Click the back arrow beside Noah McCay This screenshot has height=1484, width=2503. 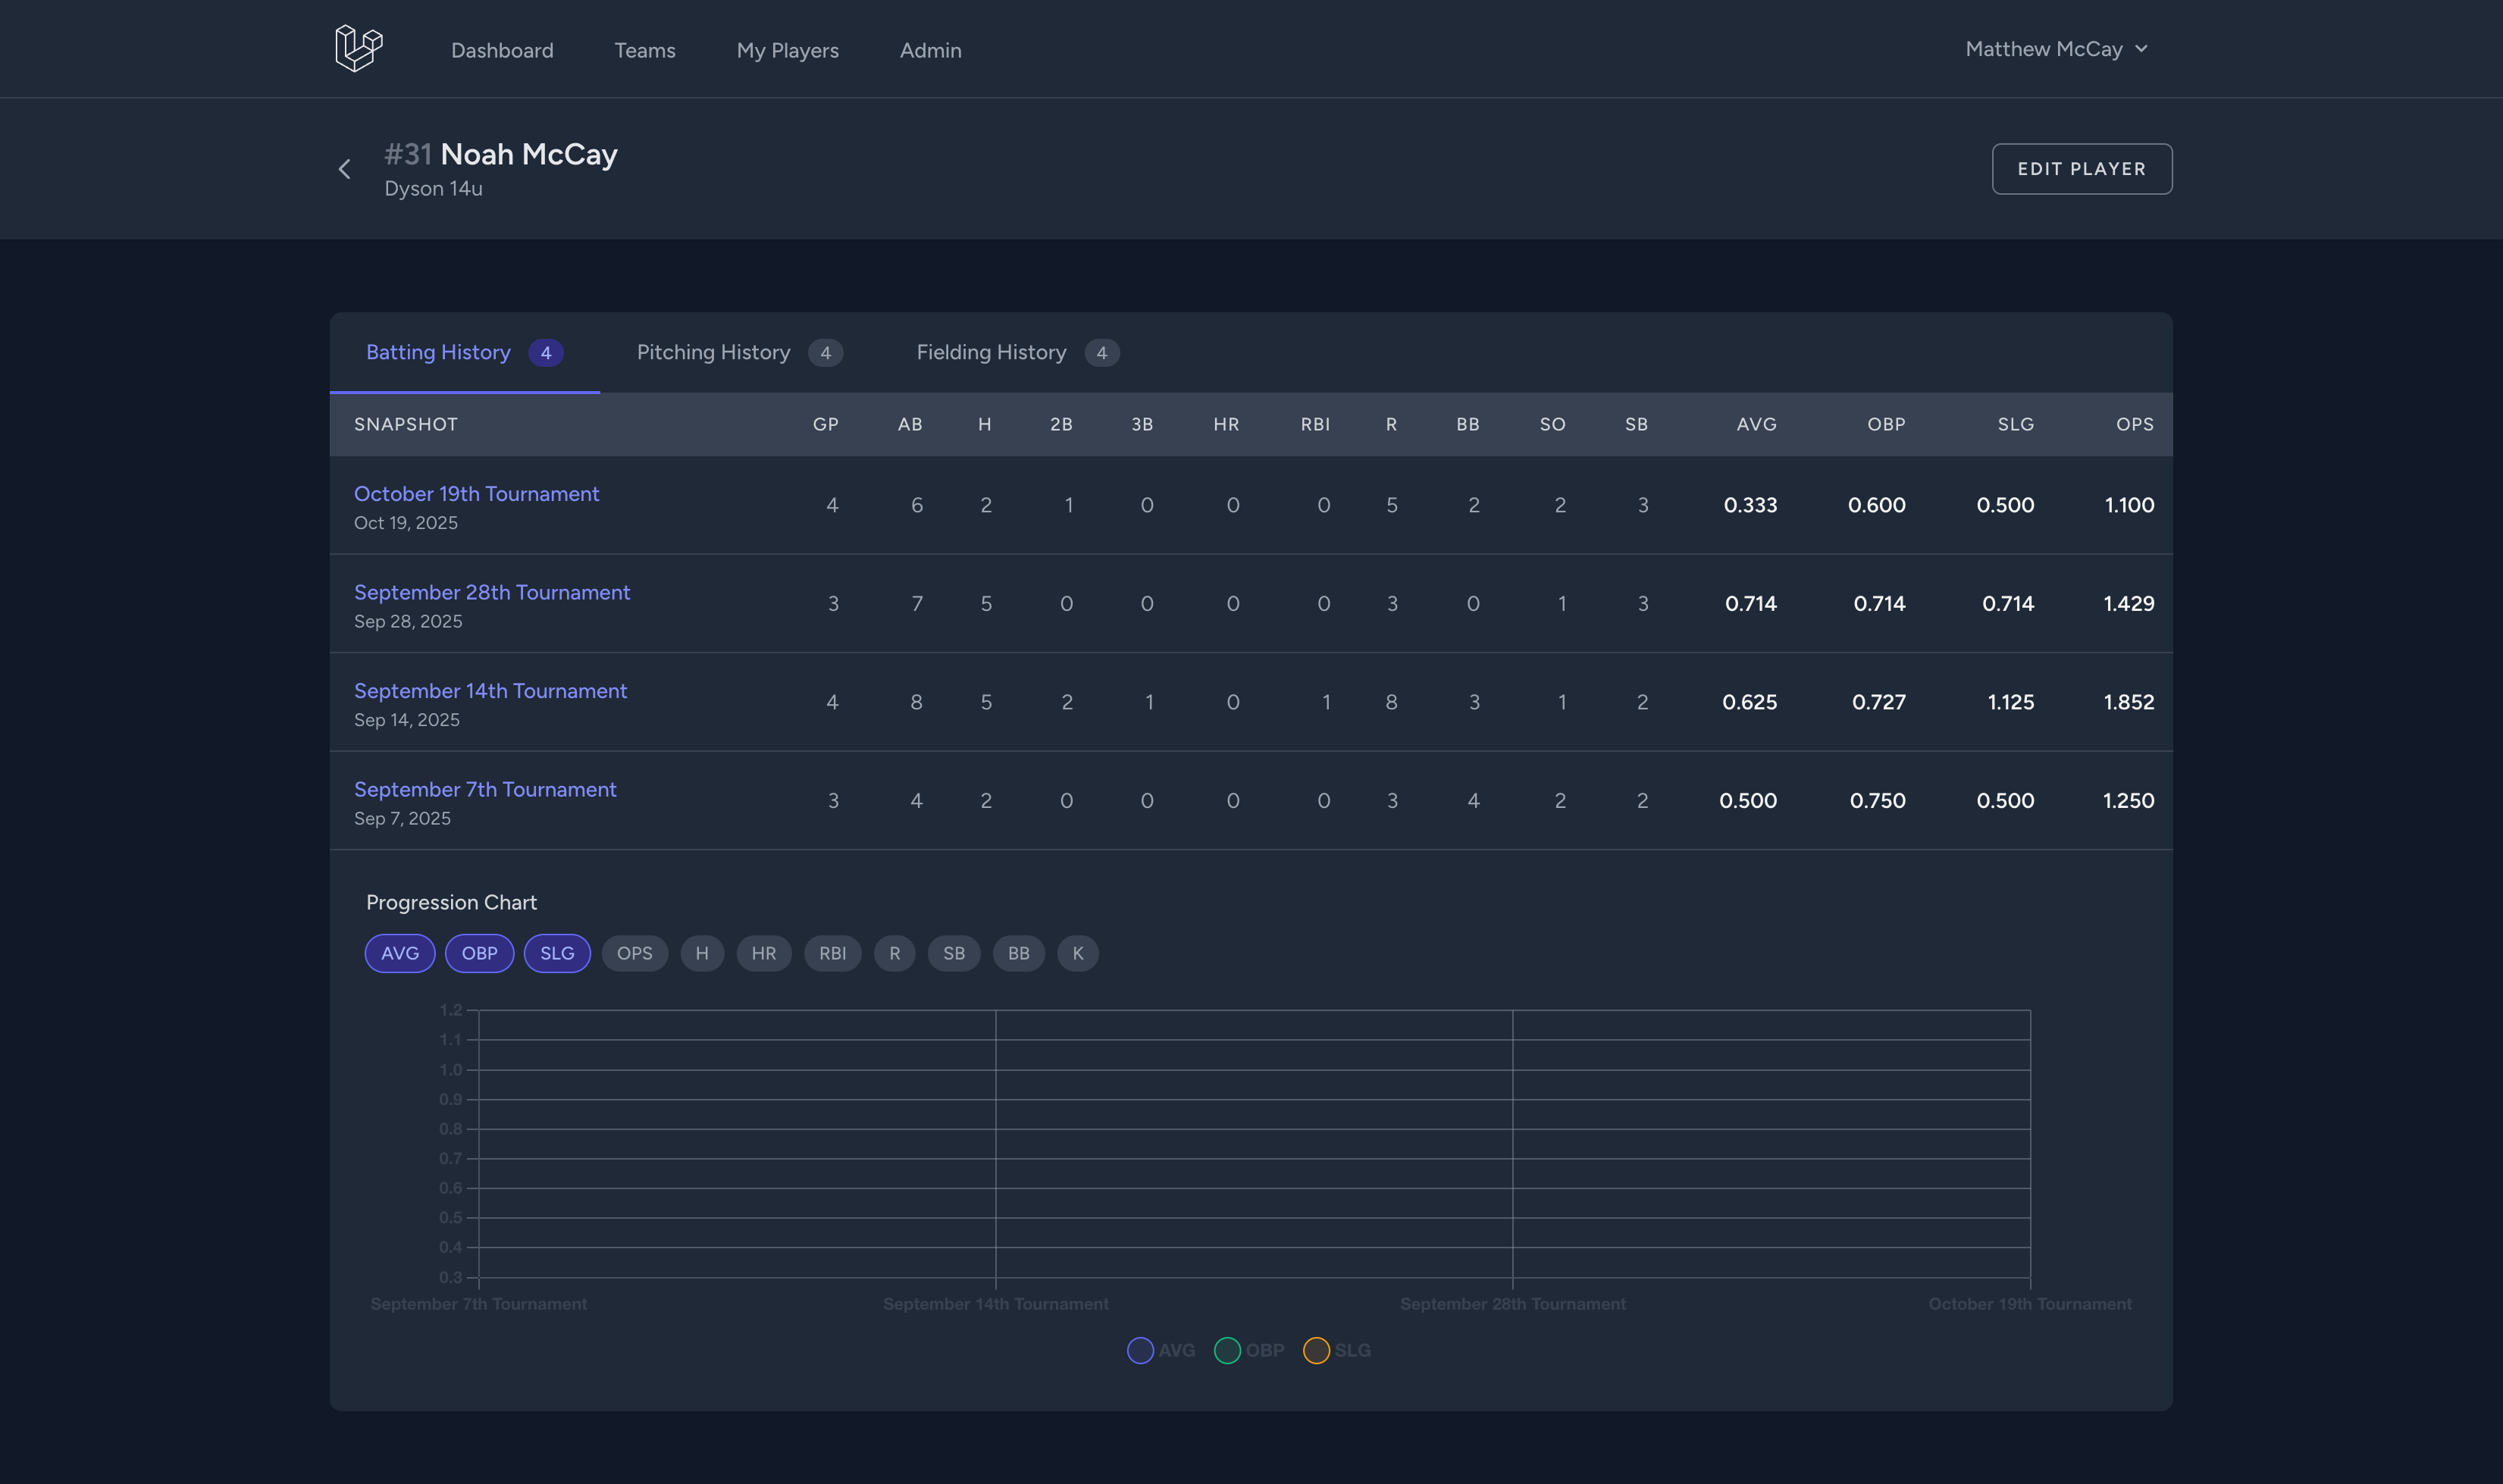[x=345, y=168]
